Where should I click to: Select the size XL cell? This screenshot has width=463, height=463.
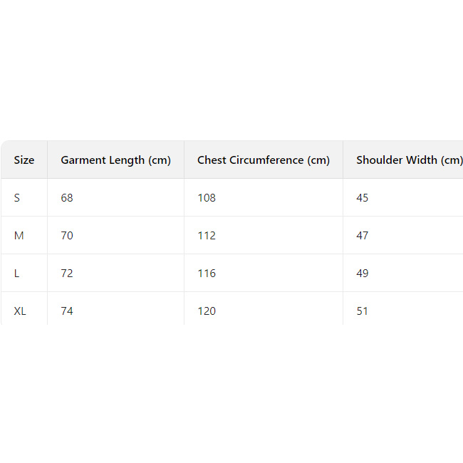(20, 311)
